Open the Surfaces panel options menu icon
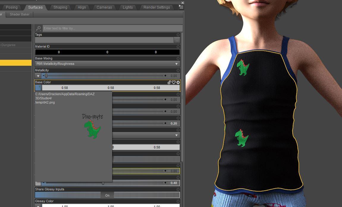This screenshot has height=207, width=342. (x=181, y=7)
